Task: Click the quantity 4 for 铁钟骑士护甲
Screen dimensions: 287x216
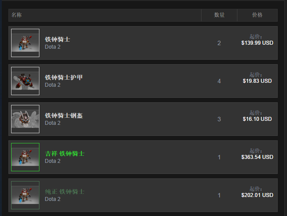Action: [219, 81]
